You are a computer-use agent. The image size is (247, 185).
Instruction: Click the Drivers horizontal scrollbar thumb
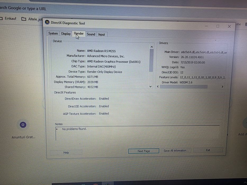[184, 87]
